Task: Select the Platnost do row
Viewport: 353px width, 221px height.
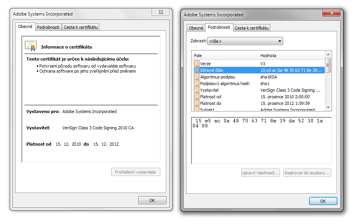Action: pyautogui.click(x=259, y=103)
